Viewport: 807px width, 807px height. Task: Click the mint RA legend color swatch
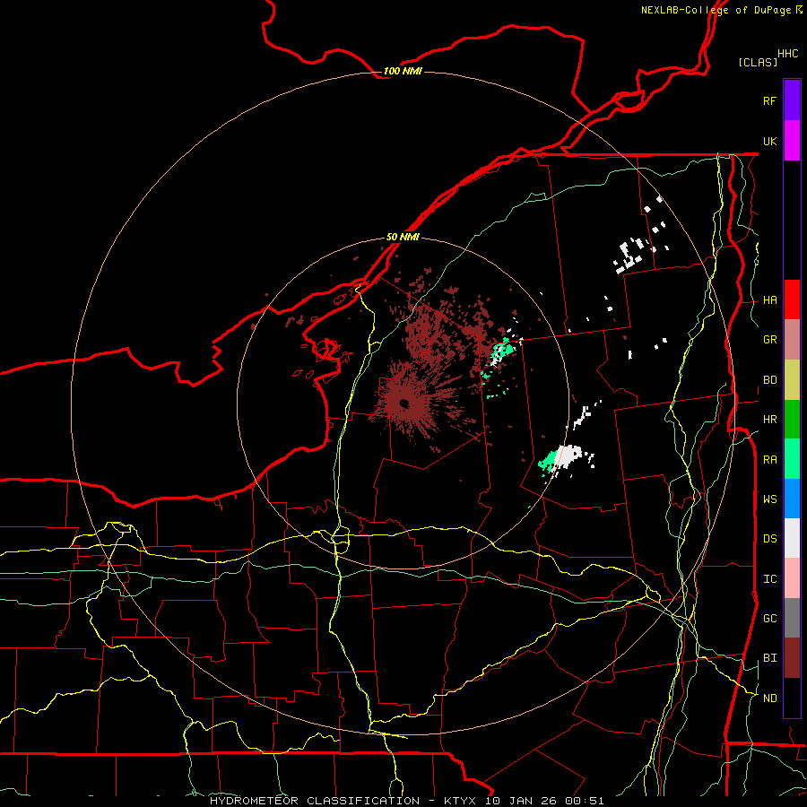pos(792,459)
